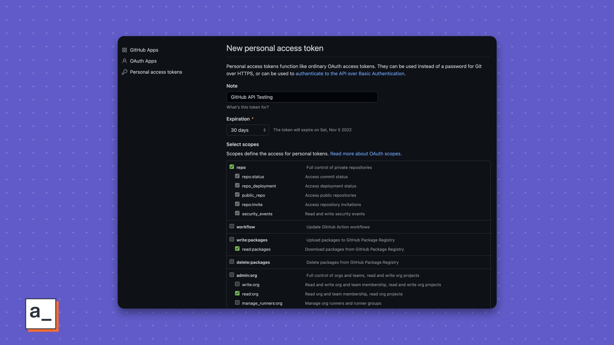Viewport: 614px width, 345px height.
Task: Open the authenticate to the API link
Action: tap(350, 73)
